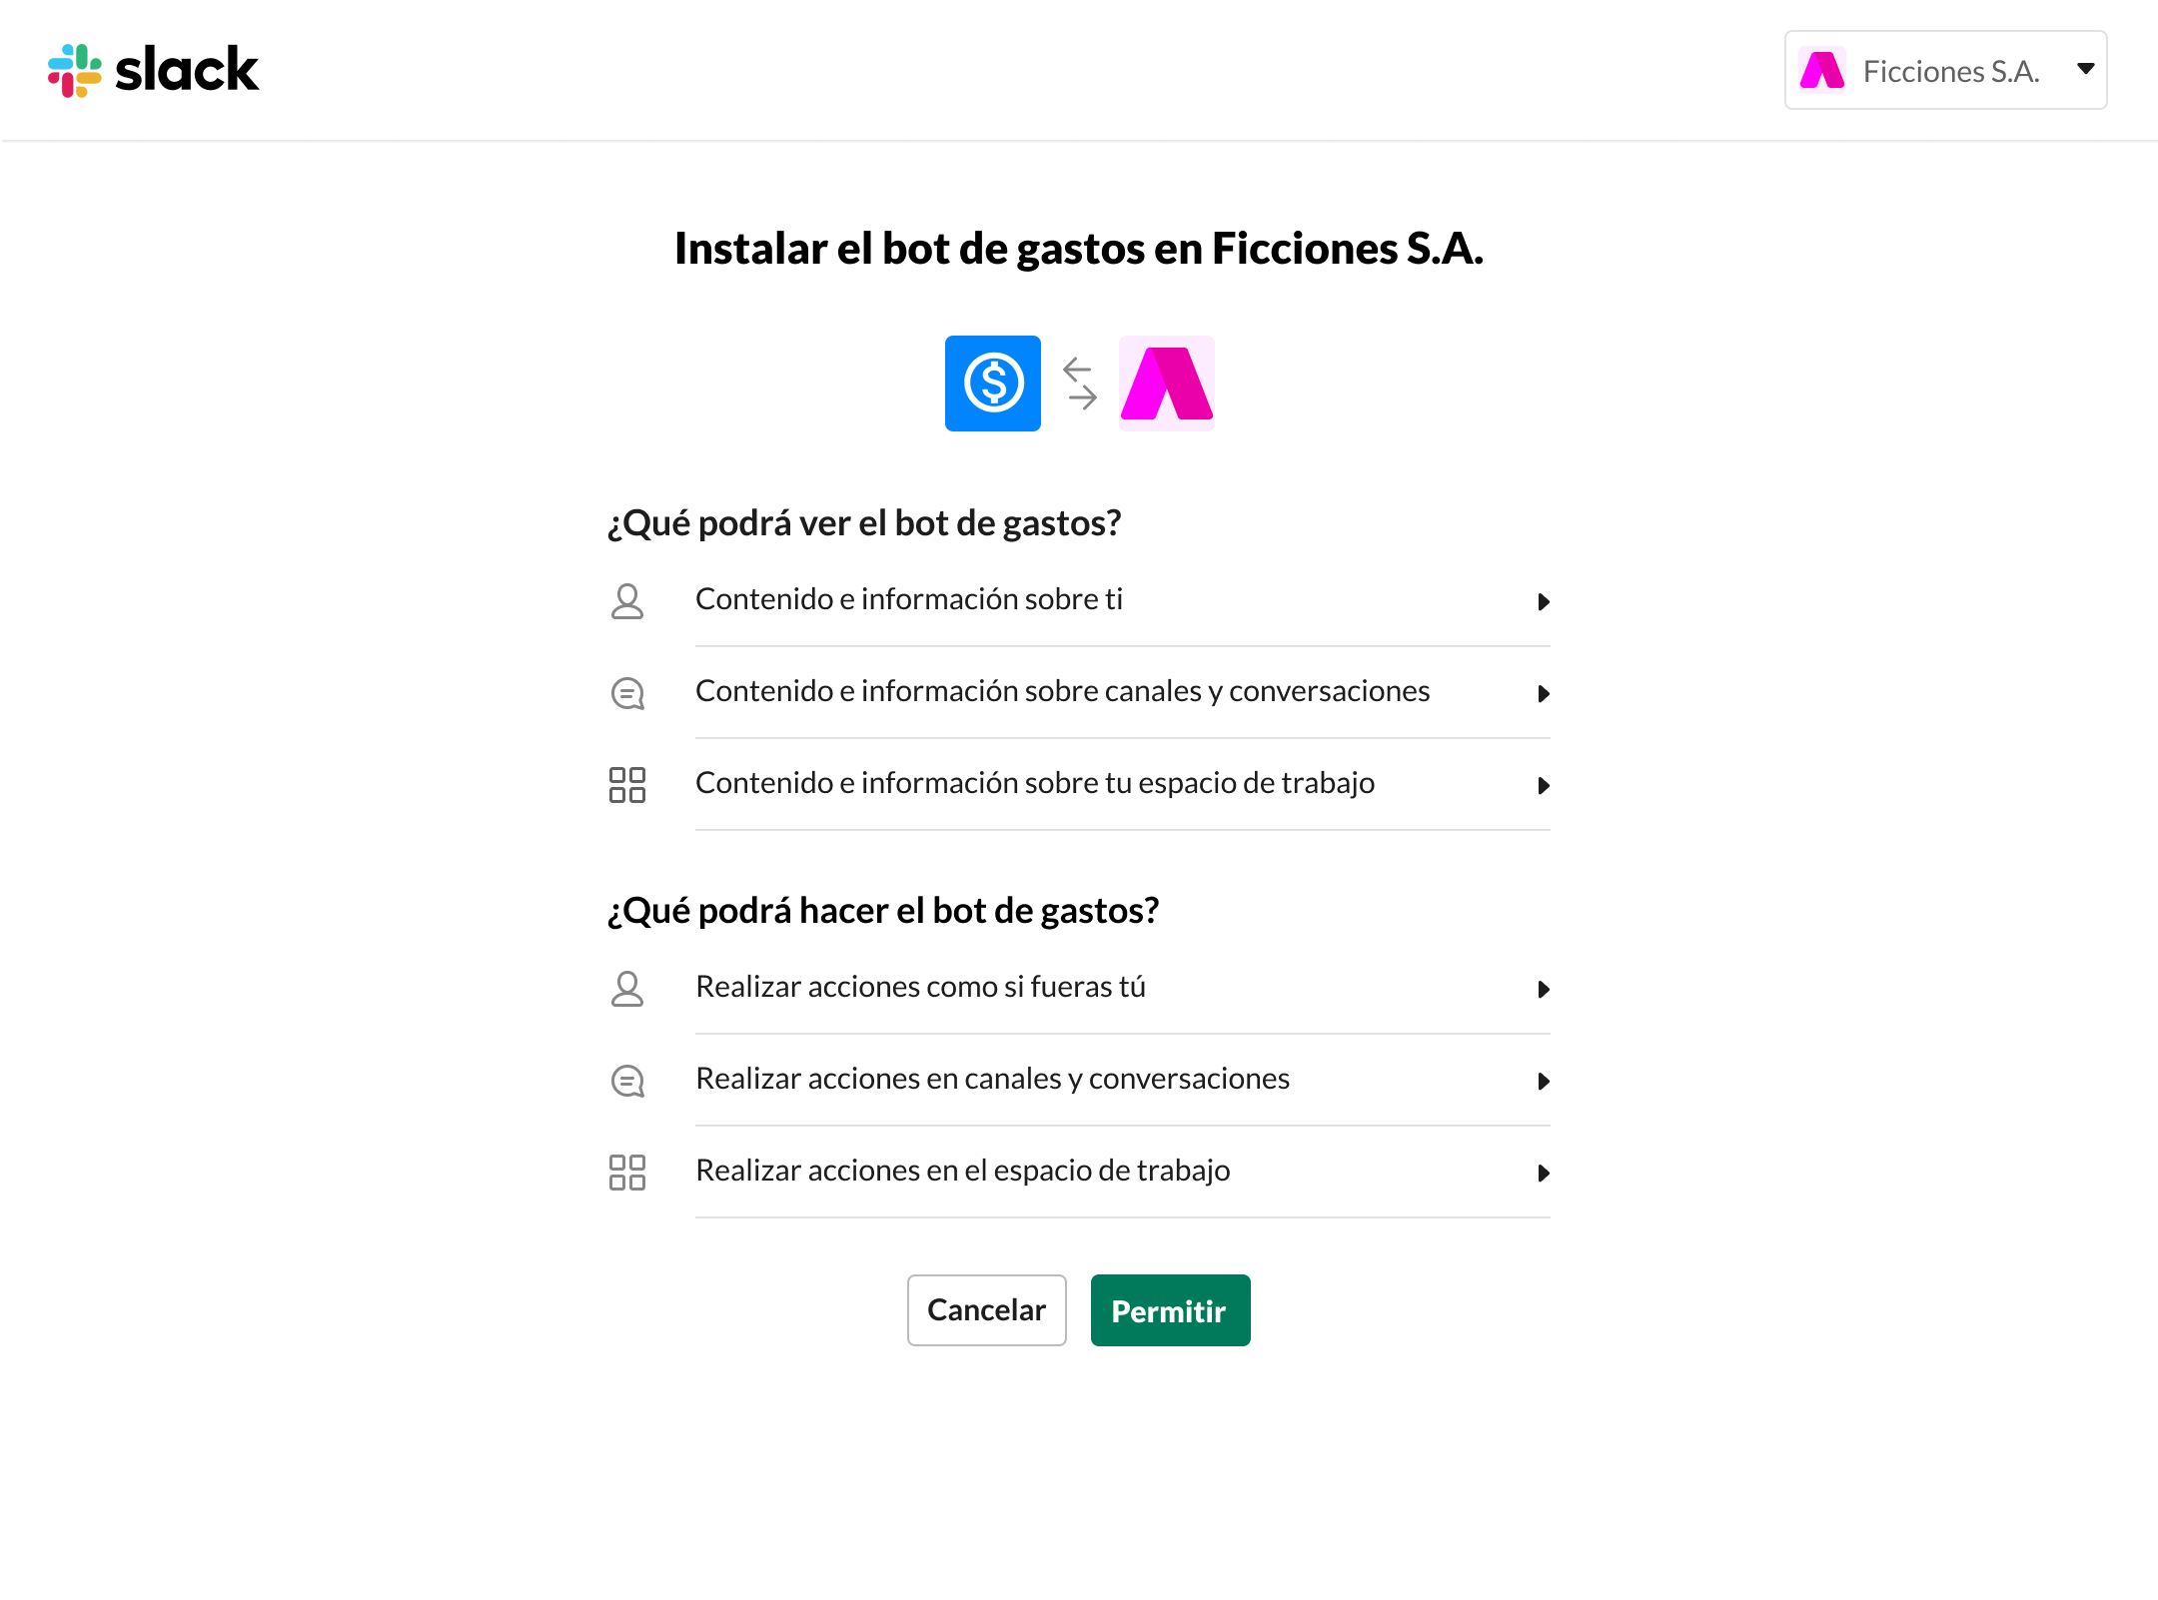The width and height of the screenshot is (2158, 1600).
Task: Click the Cancelar button
Action: click(987, 1310)
